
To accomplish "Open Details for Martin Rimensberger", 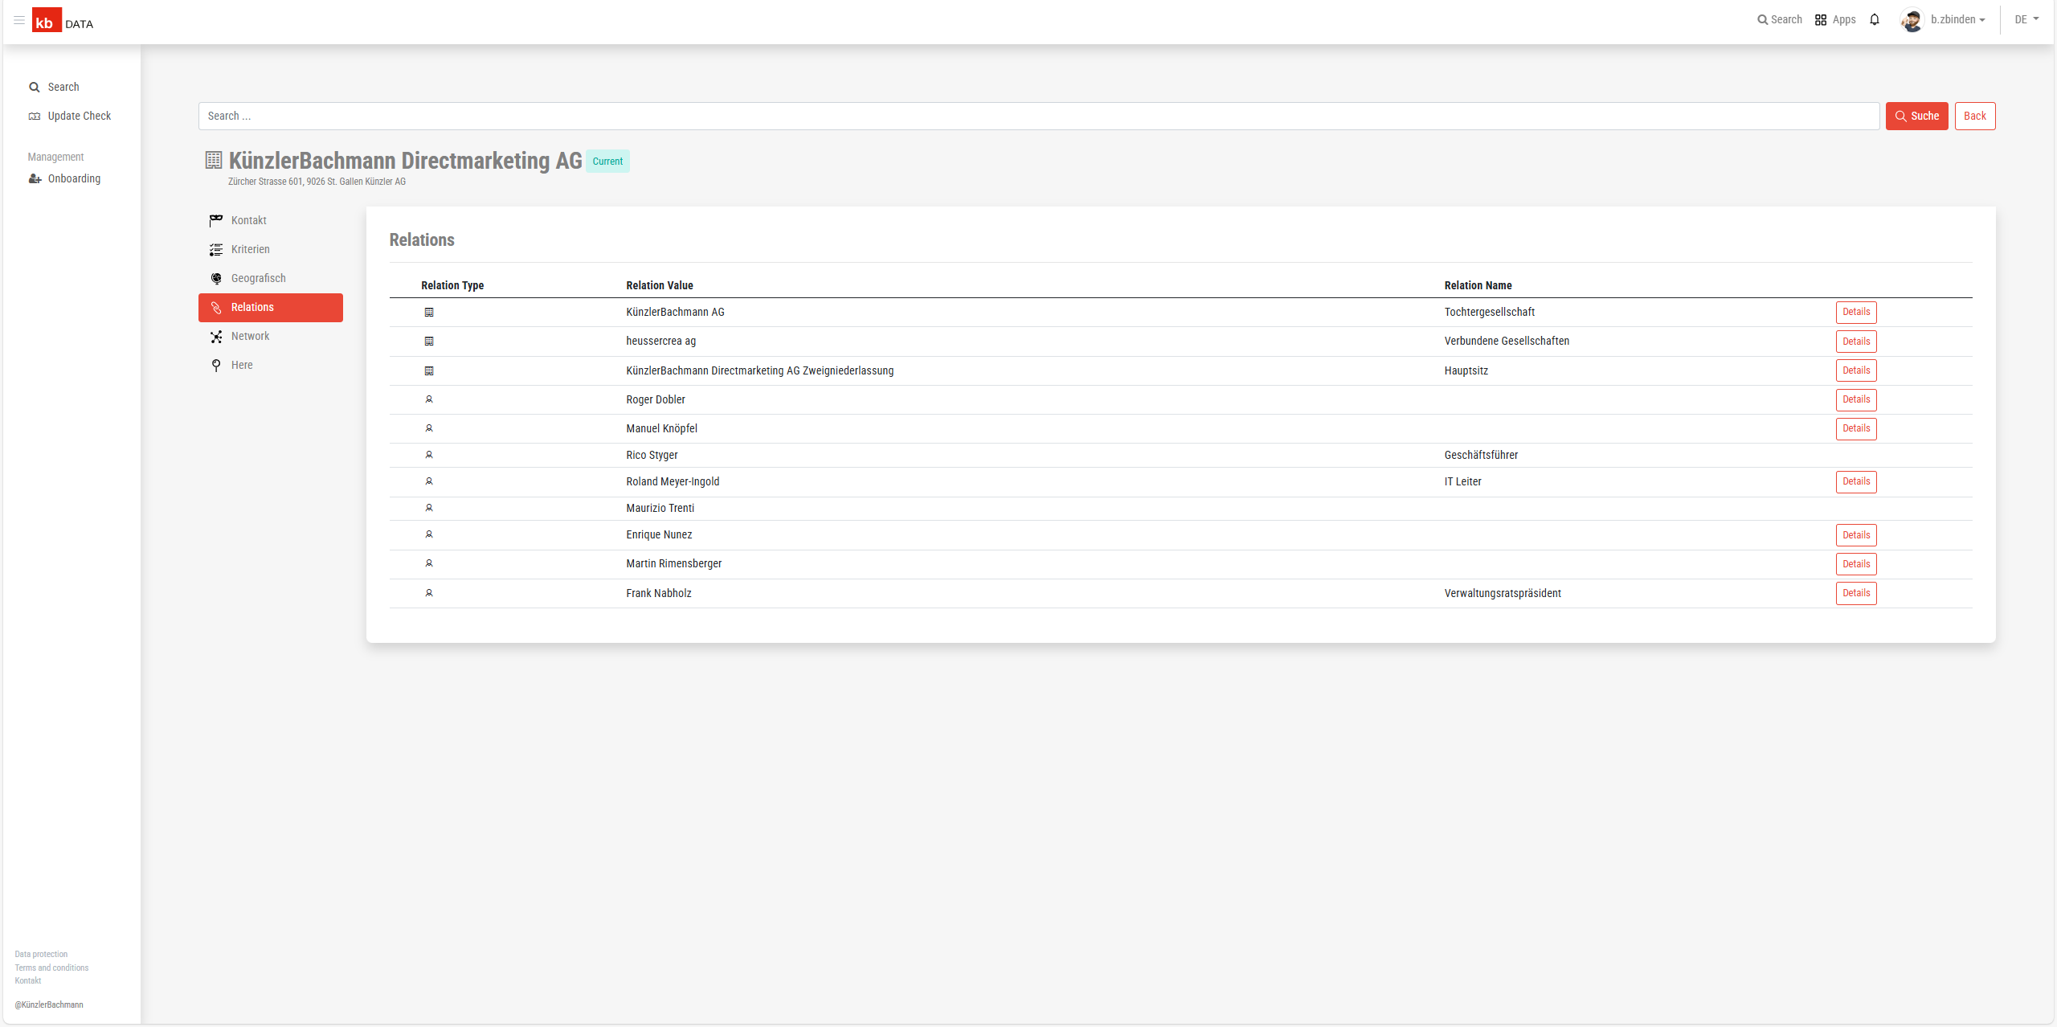I will coord(1856,564).
